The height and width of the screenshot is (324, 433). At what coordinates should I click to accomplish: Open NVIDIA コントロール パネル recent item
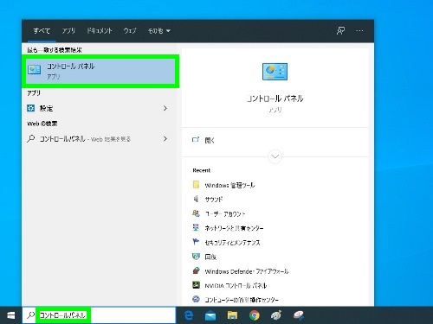point(236,286)
